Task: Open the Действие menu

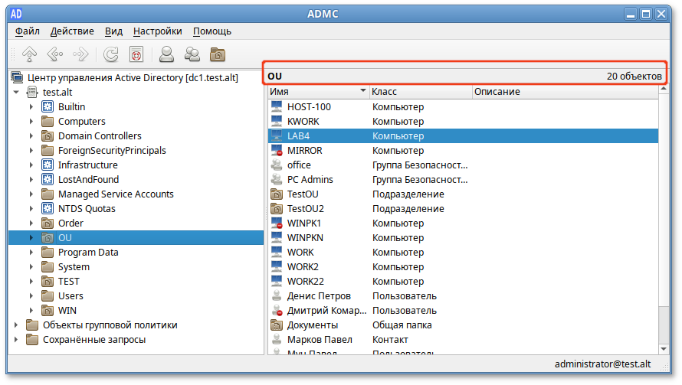Action: click(72, 31)
